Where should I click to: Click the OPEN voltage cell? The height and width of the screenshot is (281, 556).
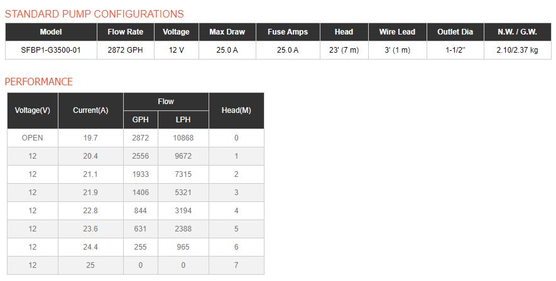coord(33,138)
